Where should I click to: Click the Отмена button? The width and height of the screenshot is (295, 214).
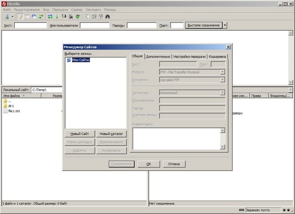click(x=174, y=164)
